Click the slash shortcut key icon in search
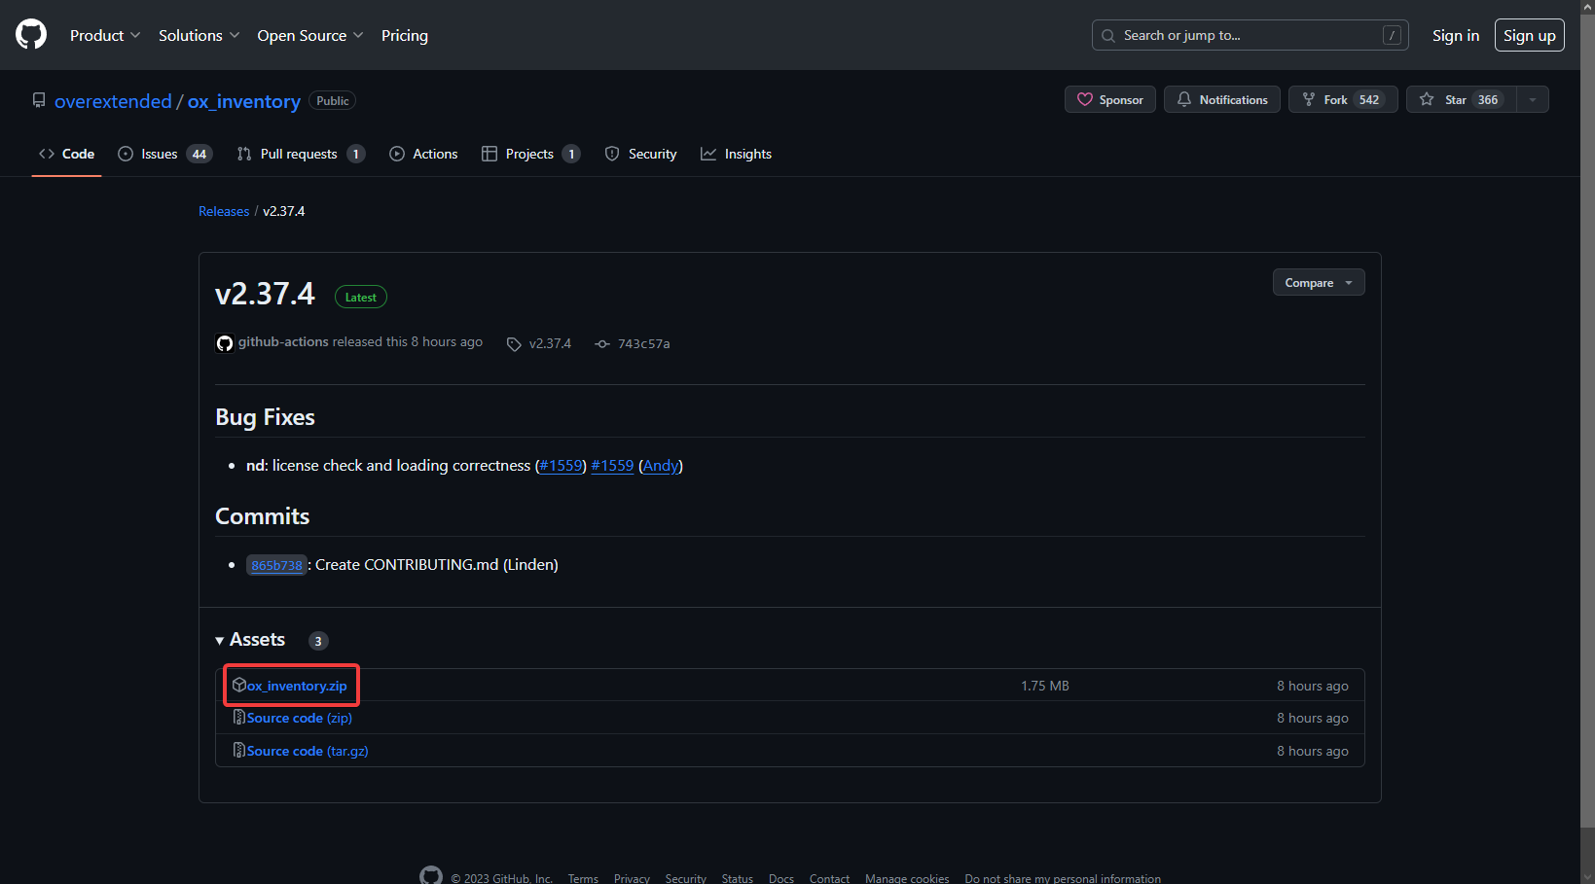 (1392, 35)
